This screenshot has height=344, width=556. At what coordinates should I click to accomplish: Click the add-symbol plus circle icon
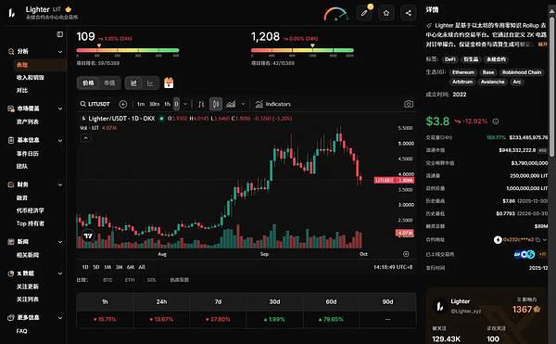[123, 104]
